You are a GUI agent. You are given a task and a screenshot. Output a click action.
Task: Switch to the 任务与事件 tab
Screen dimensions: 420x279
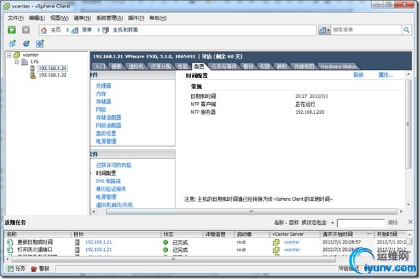click(224, 66)
